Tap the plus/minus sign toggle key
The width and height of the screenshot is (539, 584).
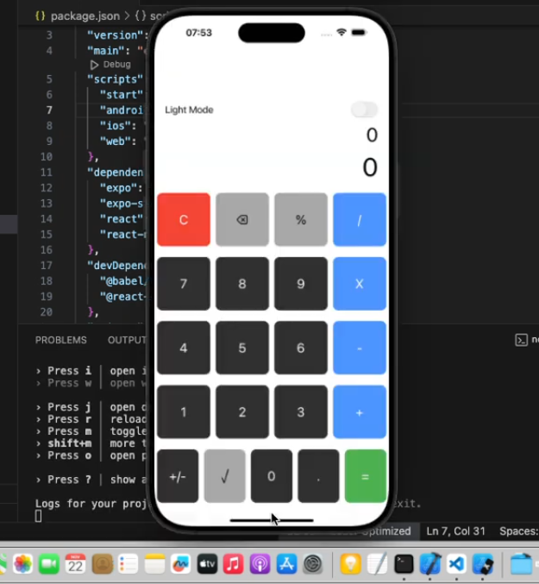click(x=178, y=476)
